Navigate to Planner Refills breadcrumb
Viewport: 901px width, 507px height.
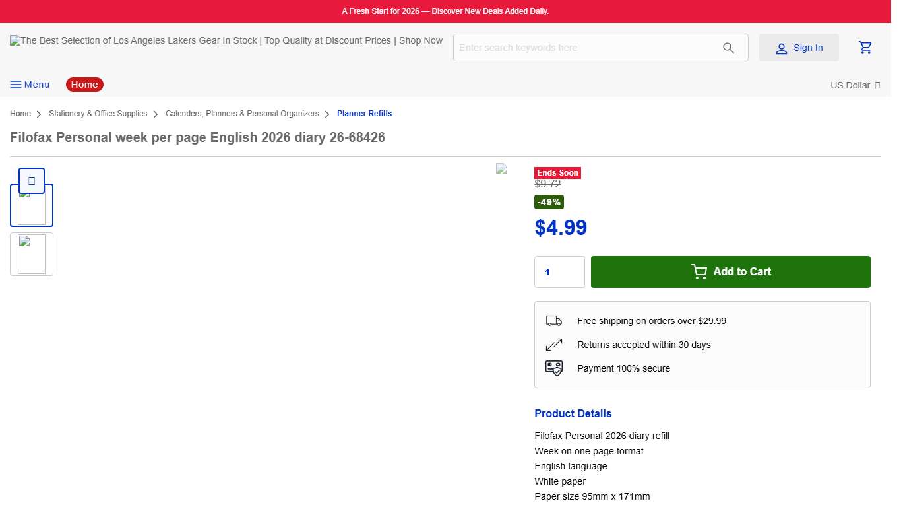pyautogui.click(x=364, y=114)
